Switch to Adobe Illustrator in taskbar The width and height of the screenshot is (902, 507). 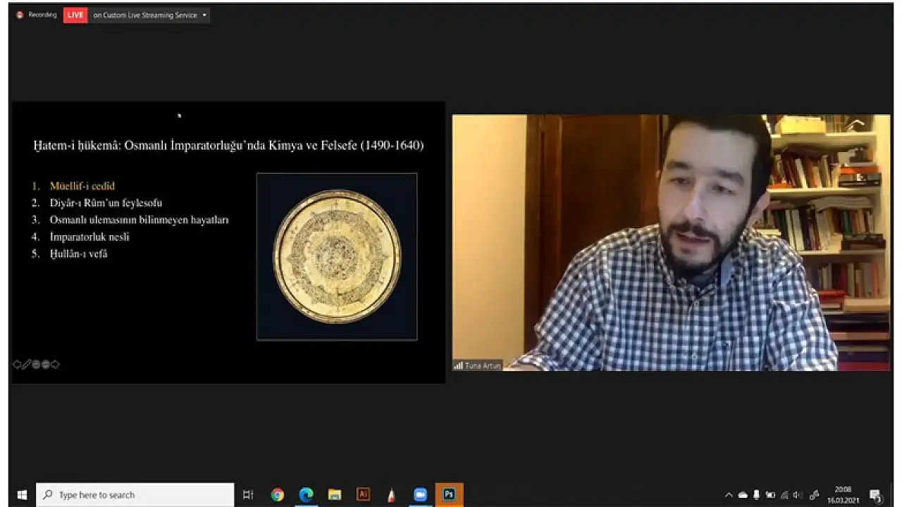[x=364, y=494]
